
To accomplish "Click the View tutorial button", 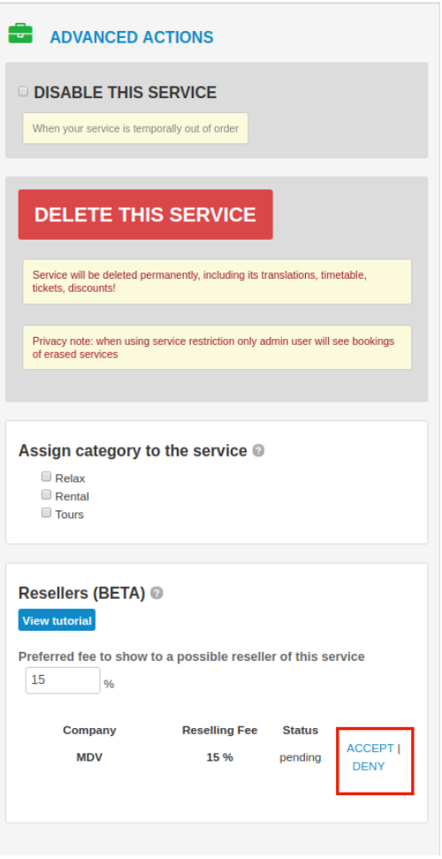I will coord(57,620).
